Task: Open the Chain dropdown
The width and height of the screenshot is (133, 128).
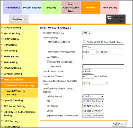Action: 93,111
